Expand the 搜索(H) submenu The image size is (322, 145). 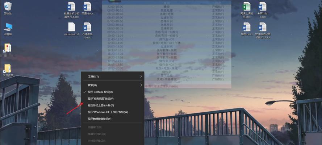(113, 85)
